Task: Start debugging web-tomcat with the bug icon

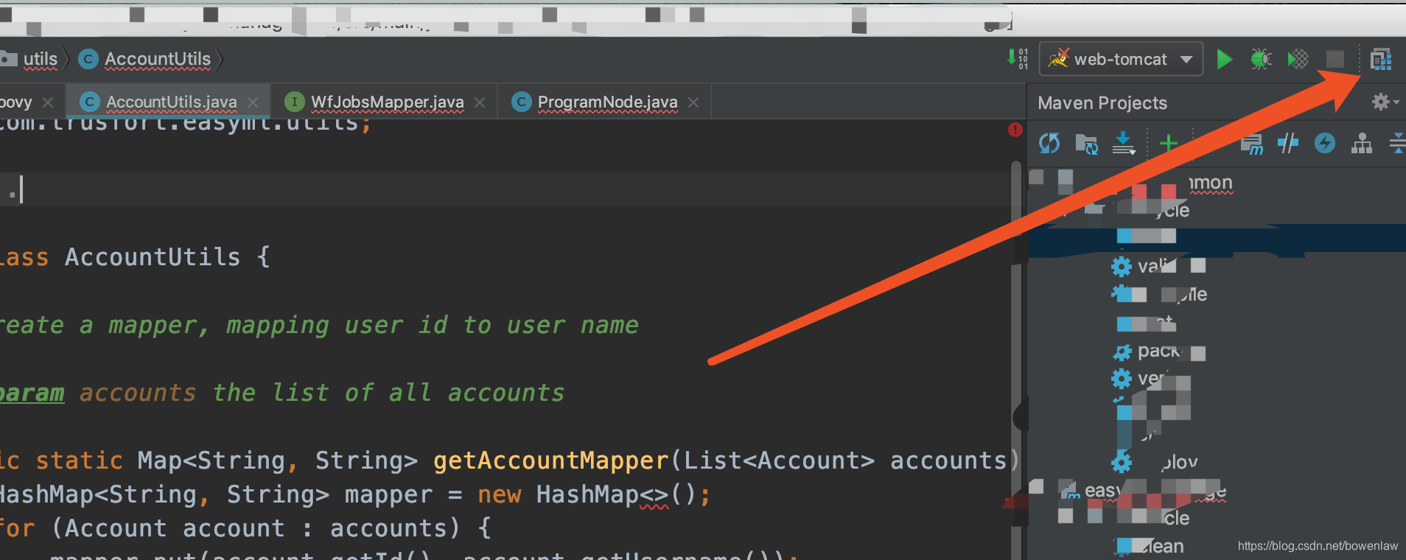Action: pos(1261,59)
